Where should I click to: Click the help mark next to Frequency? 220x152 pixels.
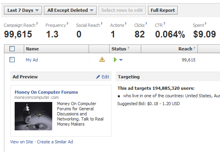coord(67,24)
